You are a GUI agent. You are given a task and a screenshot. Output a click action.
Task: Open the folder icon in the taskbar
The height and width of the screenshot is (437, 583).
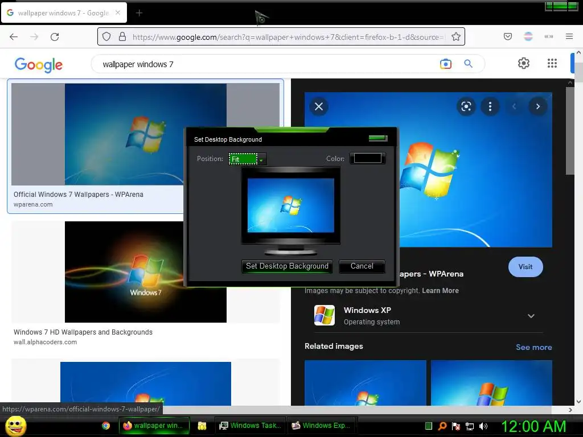(202, 426)
